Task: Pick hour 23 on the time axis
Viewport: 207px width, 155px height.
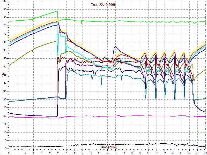Action: [197, 152]
